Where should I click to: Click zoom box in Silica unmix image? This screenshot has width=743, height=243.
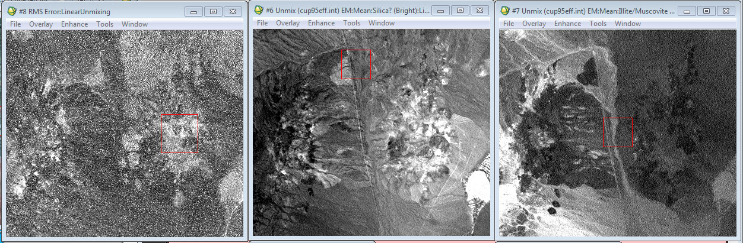click(356, 64)
